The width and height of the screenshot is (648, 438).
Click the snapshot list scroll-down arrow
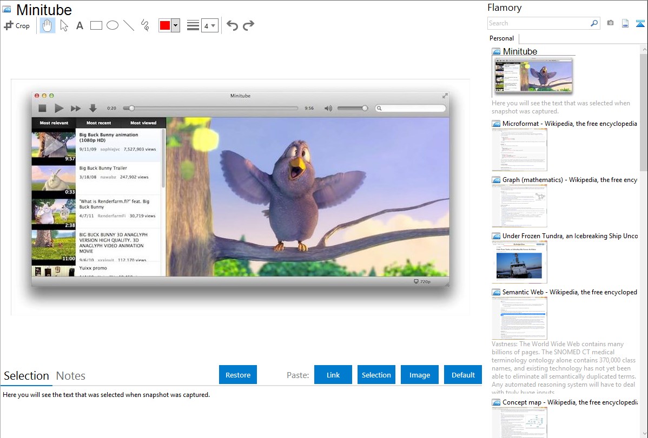point(644,433)
